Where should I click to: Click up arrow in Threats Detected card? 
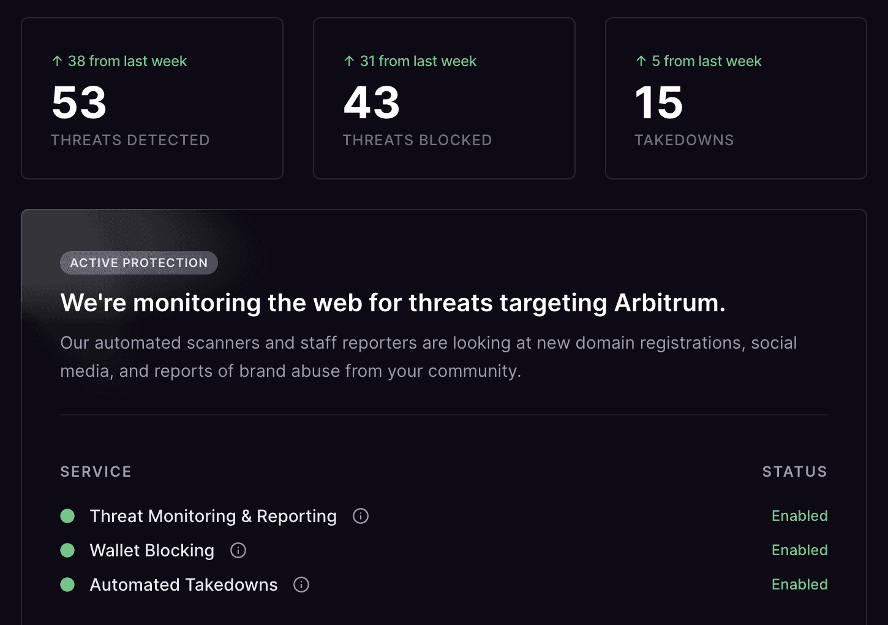click(57, 61)
